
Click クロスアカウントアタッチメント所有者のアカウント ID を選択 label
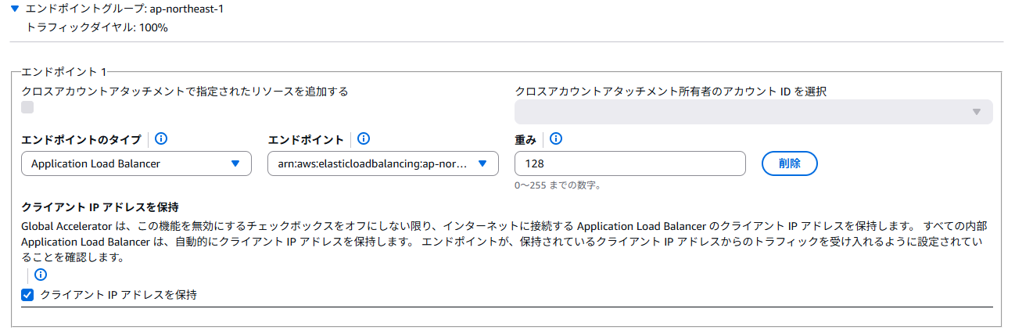[x=671, y=91]
